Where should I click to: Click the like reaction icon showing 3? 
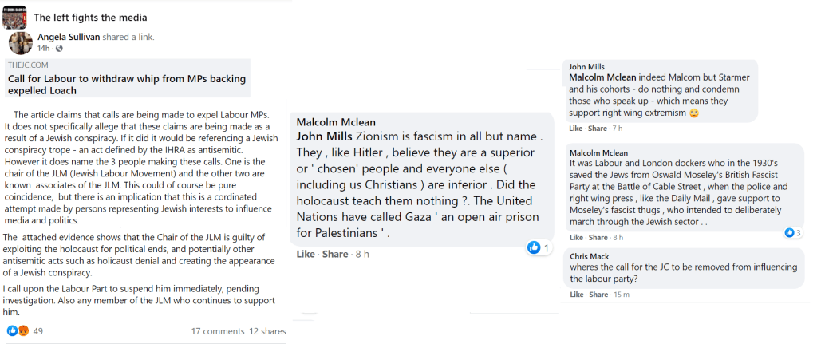[x=790, y=232]
